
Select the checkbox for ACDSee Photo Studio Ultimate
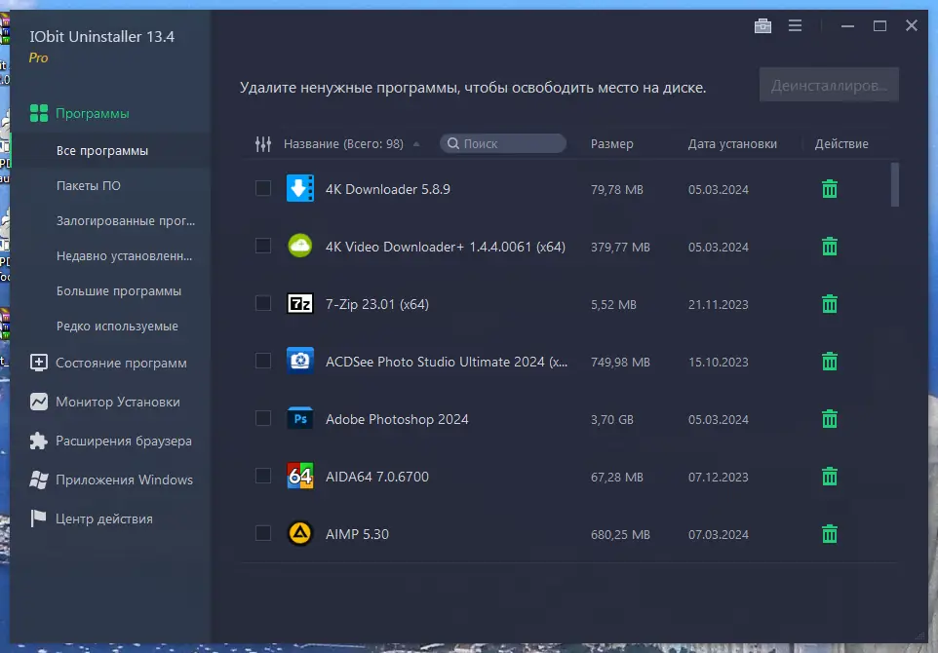click(x=262, y=361)
